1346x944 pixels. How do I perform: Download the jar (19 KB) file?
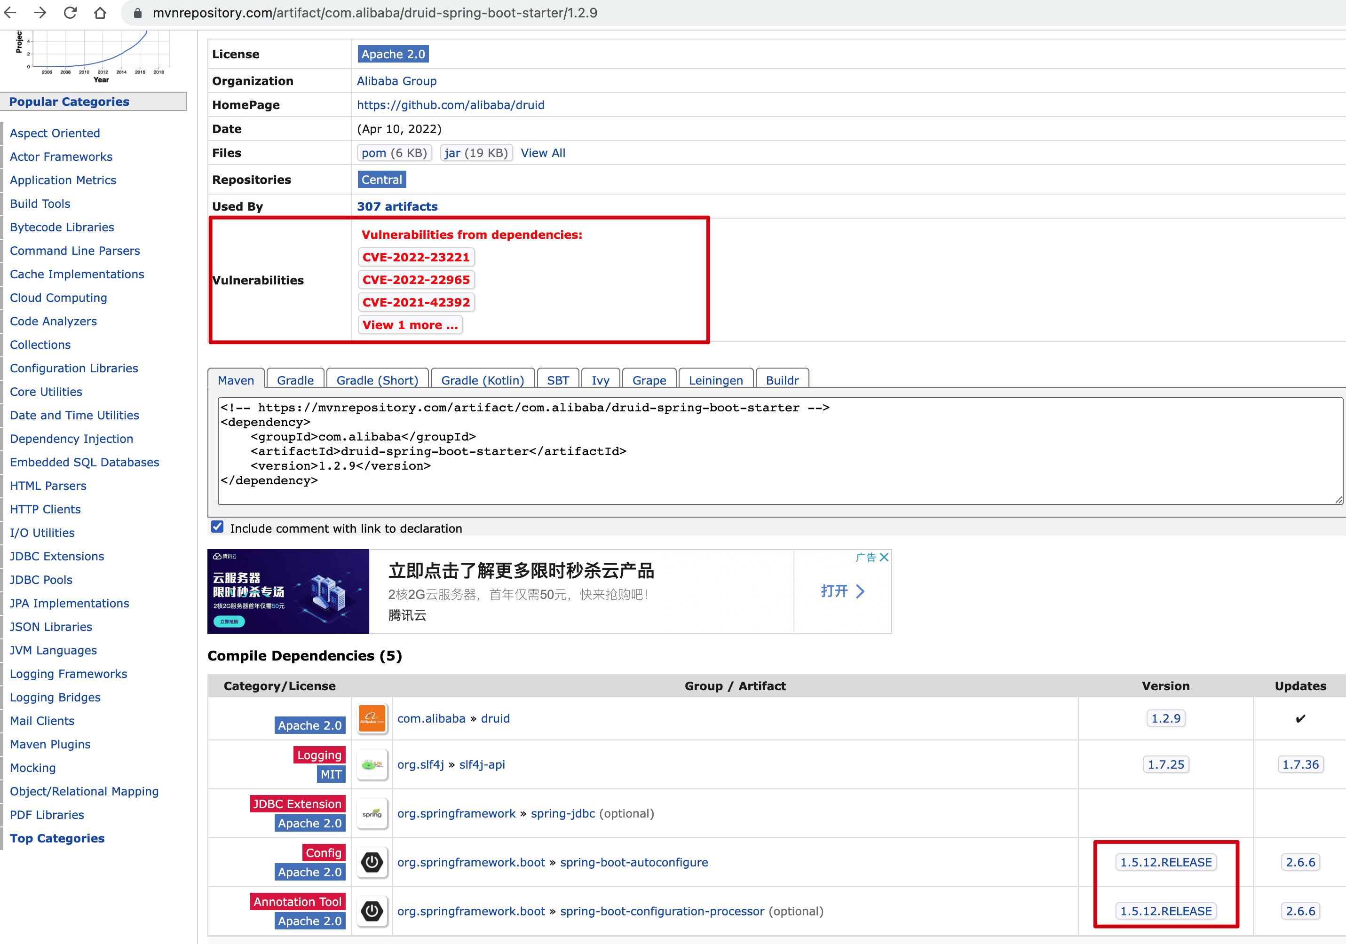[x=475, y=153]
